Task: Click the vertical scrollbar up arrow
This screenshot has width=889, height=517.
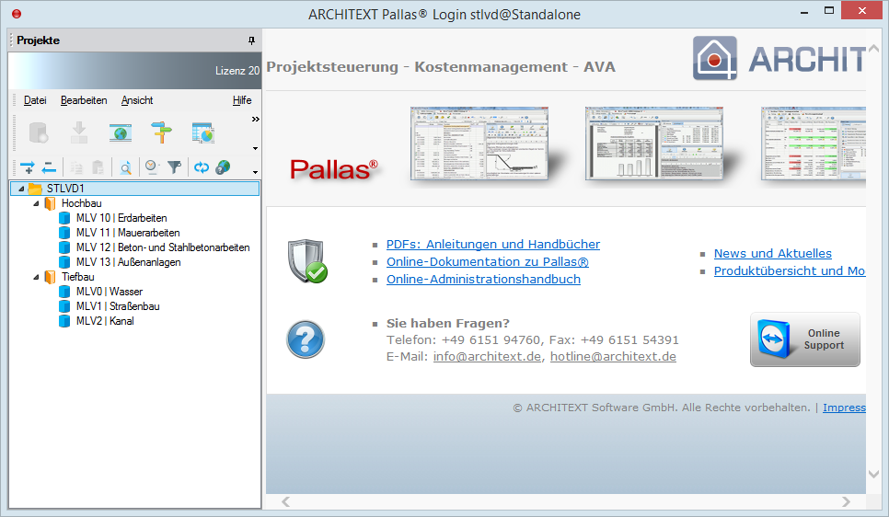Action: tap(873, 50)
